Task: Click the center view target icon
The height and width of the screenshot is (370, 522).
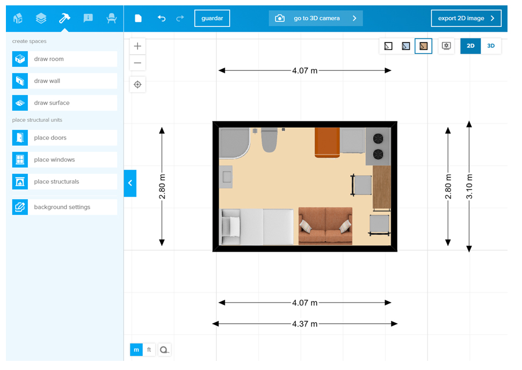Action: (137, 84)
